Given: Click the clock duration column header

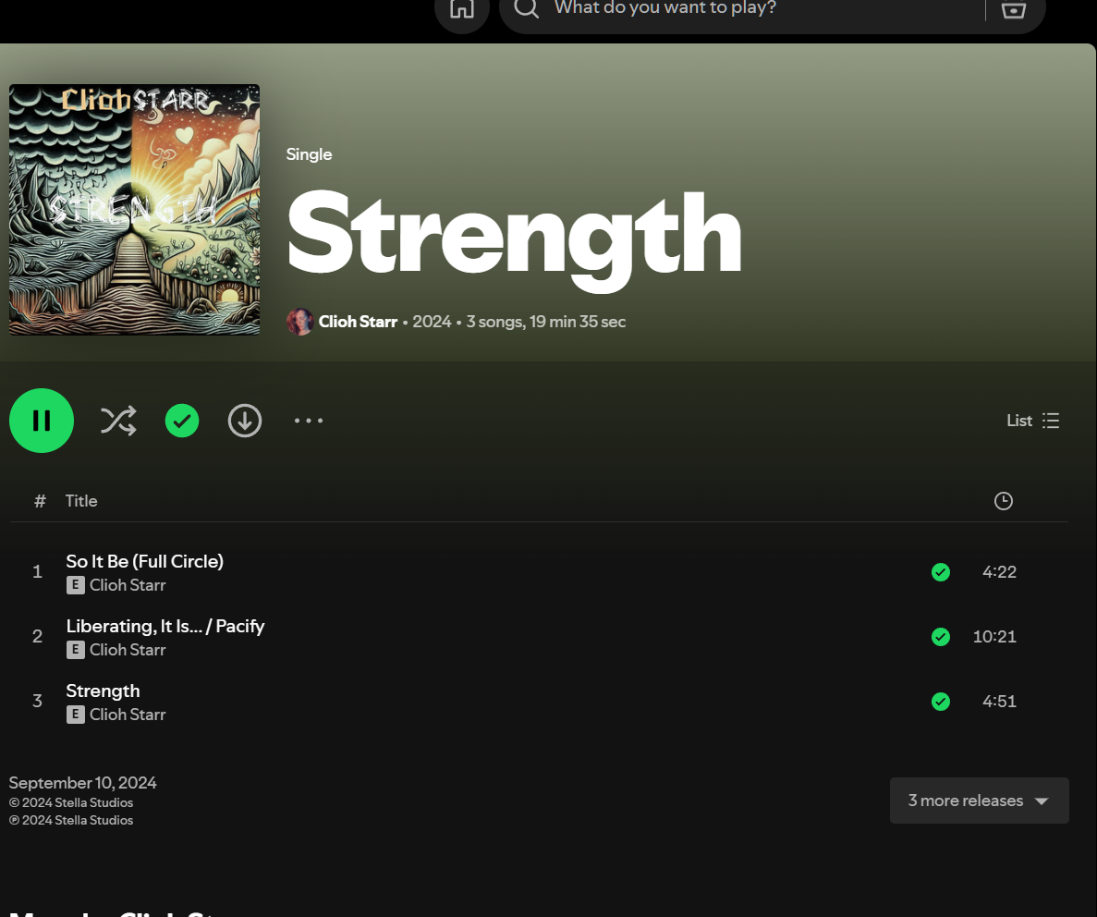Looking at the screenshot, I should [1004, 501].
